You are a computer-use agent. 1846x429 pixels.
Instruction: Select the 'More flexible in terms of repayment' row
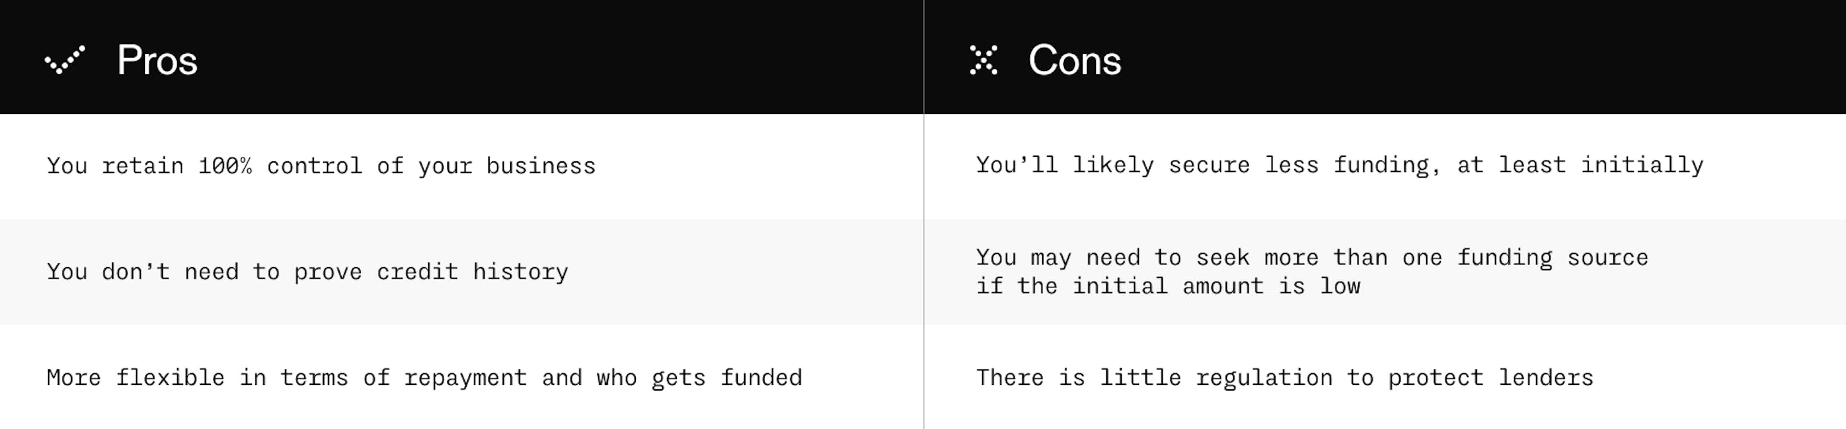(x=462, y=377)
